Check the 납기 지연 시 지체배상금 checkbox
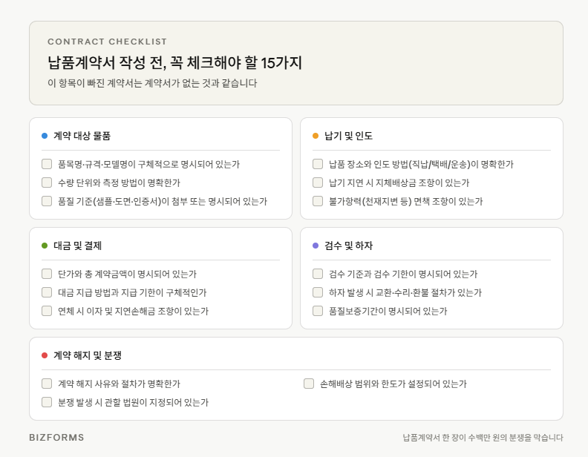 tap(318, 183)
